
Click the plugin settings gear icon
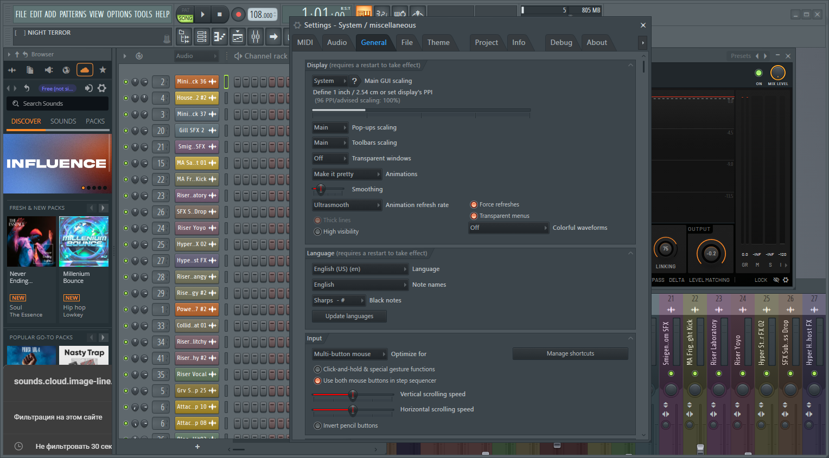coord(786,280)
